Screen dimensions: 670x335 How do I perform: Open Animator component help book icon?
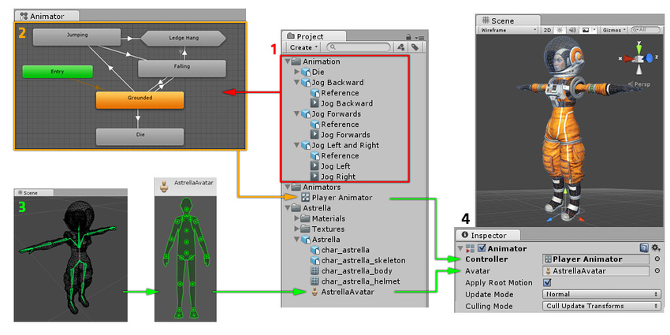644,248
